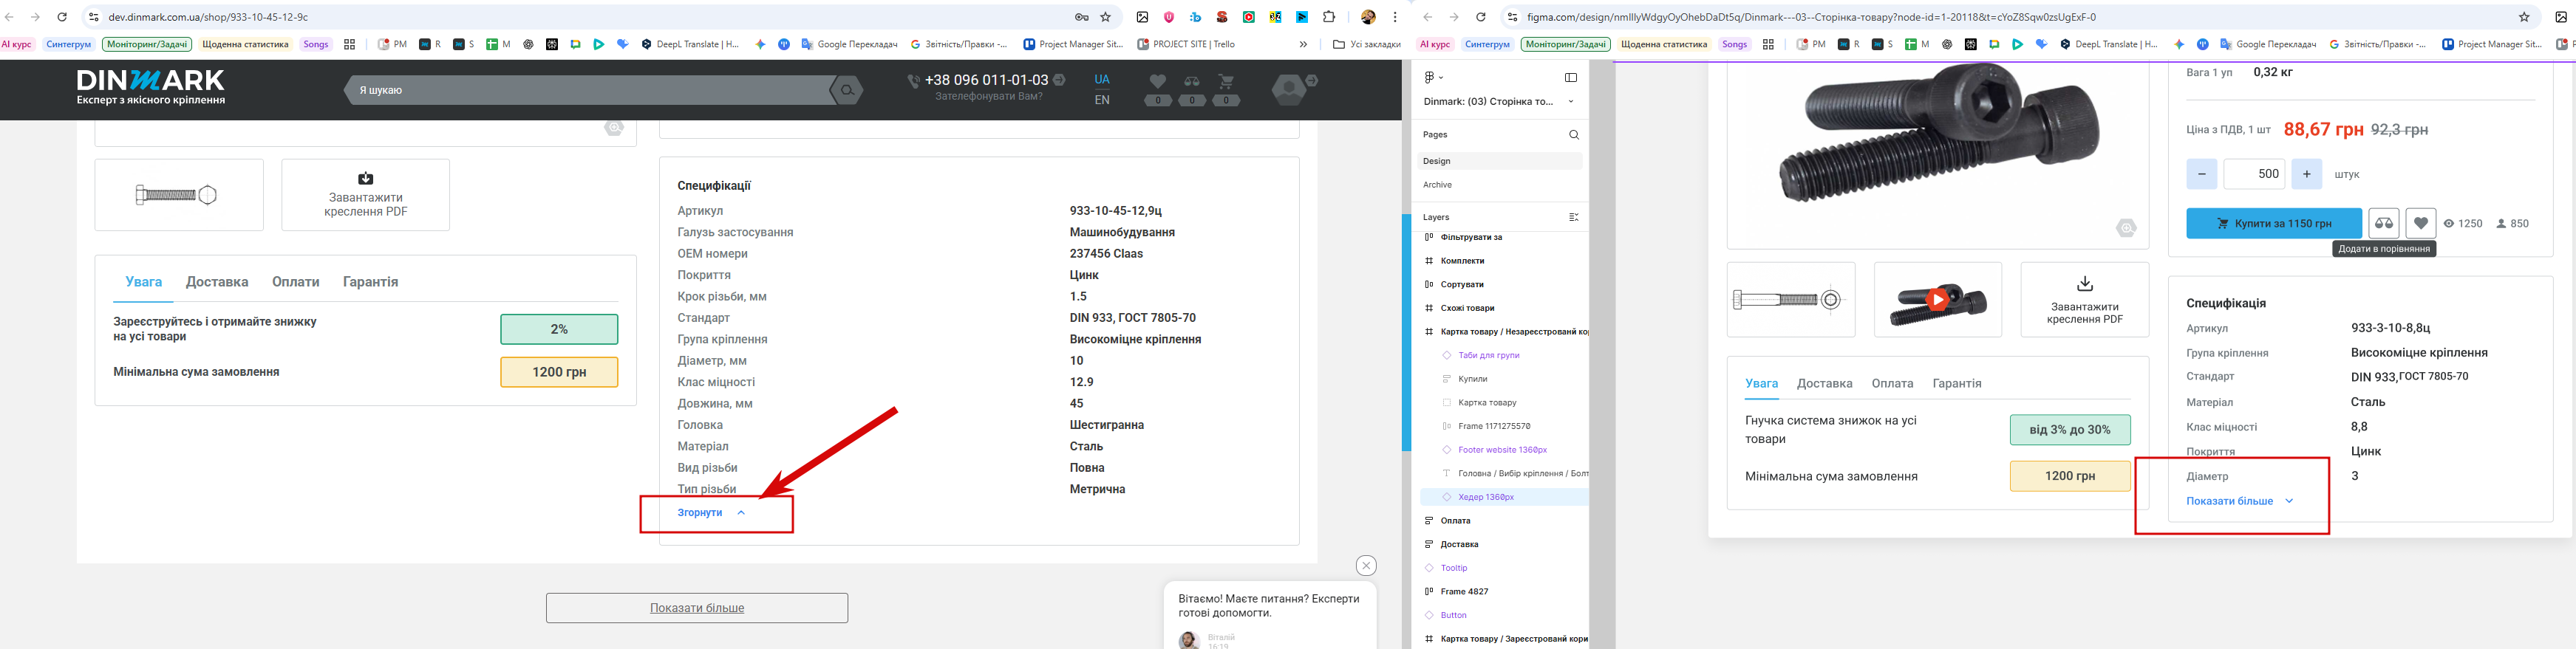Open the apps grid bookmark in left browser
Image resolution: width=2576 pixels, height=649 pixels.
tap(349, 44)
